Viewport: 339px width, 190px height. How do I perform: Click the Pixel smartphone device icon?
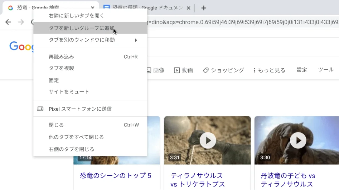(40, 109)
